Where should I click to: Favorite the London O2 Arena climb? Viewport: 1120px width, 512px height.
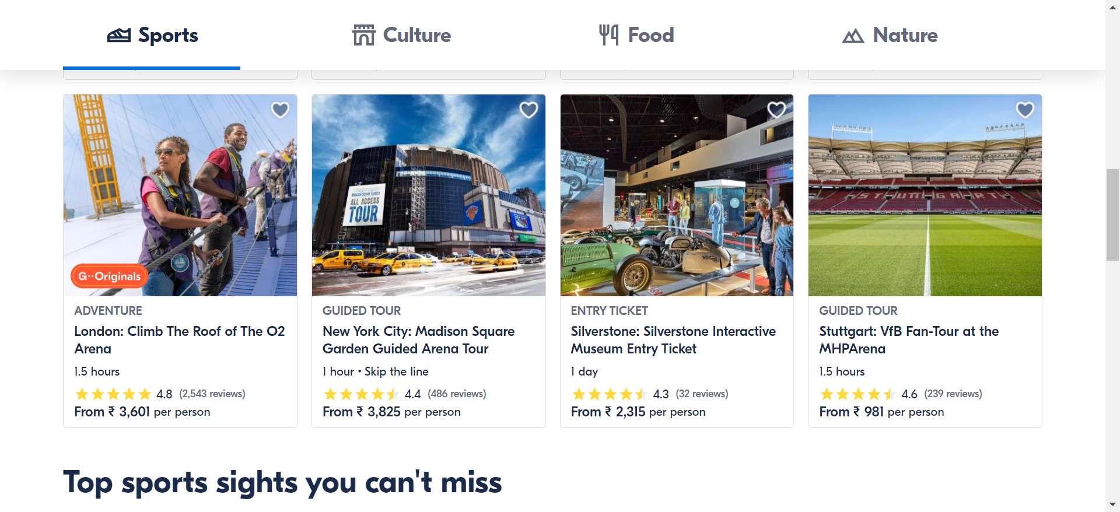pyautogui.click(x=281, y=110)
